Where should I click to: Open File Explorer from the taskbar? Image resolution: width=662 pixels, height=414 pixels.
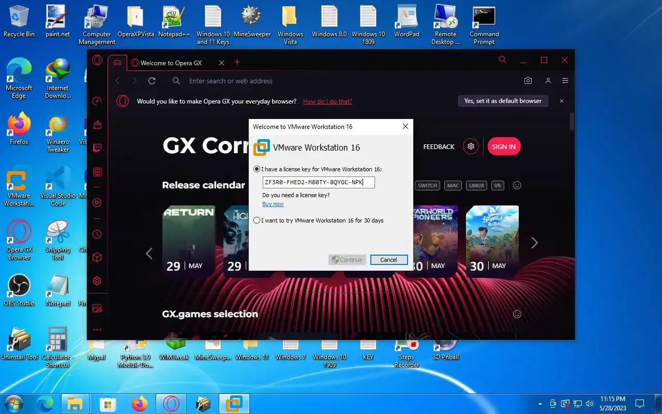coord(75,404)
